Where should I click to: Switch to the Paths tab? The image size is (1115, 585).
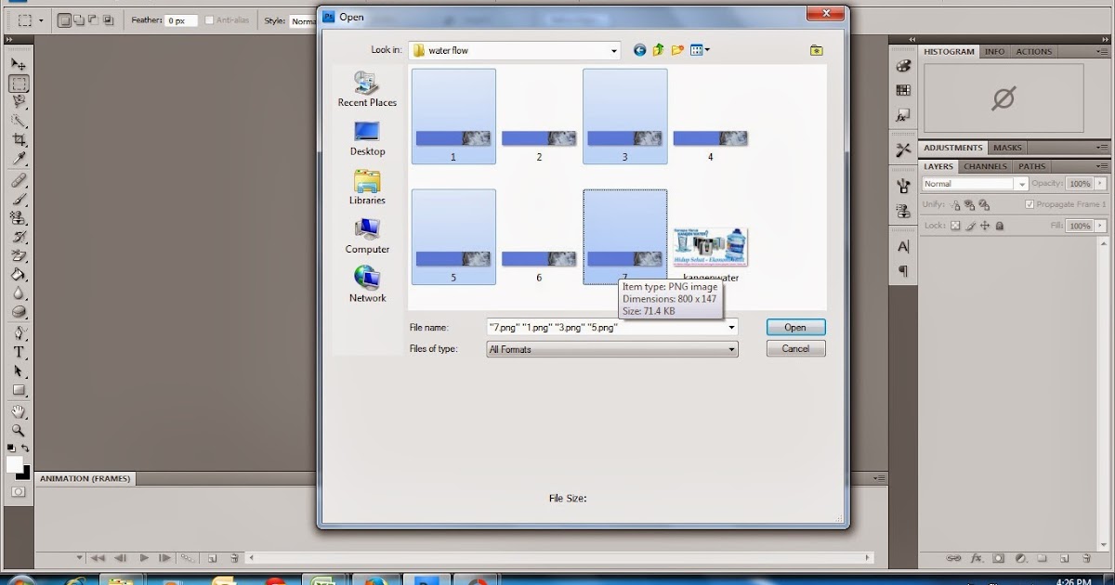[1031, 166]
